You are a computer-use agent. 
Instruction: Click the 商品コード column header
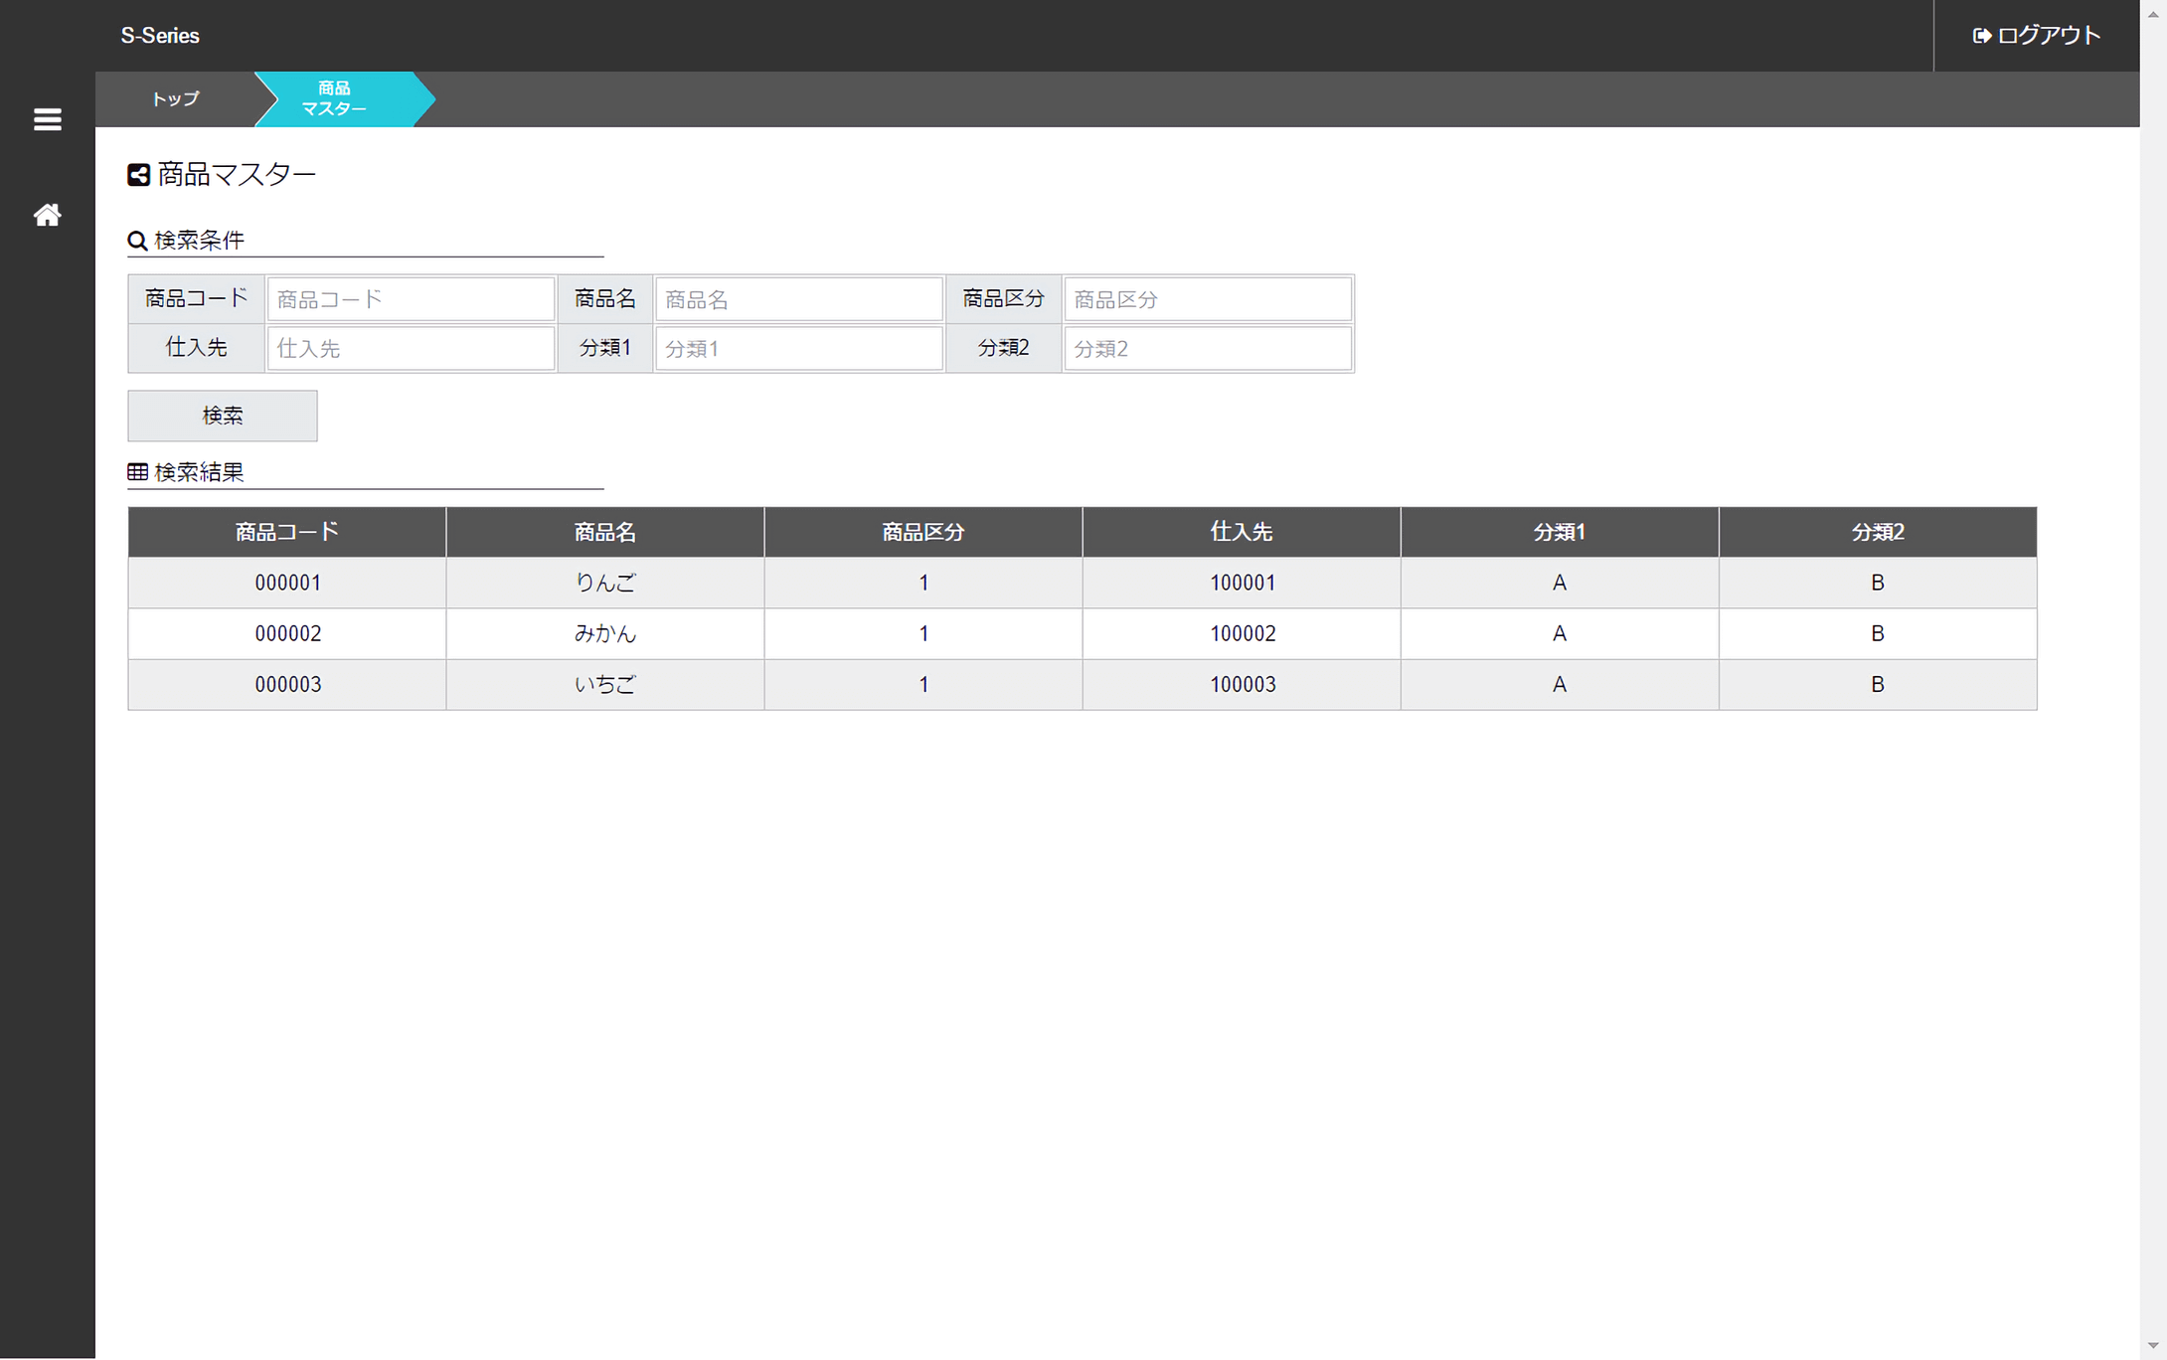pos(287,532)
